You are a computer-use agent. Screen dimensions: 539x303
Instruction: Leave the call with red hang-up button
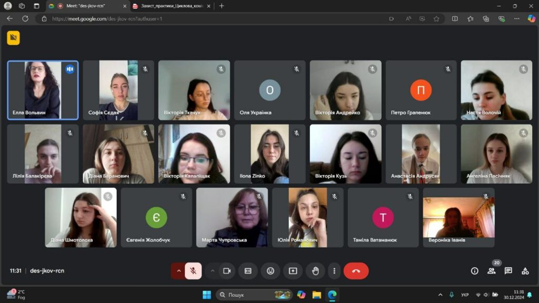[356, 271]
